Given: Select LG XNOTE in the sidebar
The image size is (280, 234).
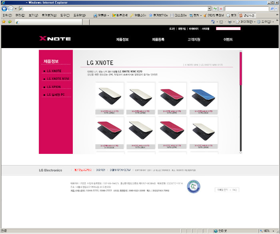Looking at the screenshot, I should tap(54, 71).
